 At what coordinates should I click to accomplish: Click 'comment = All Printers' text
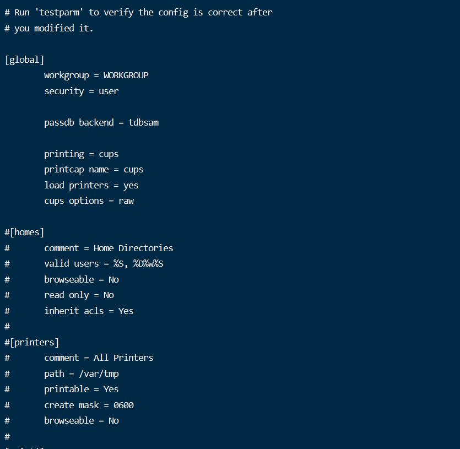[x=99, y=358]
